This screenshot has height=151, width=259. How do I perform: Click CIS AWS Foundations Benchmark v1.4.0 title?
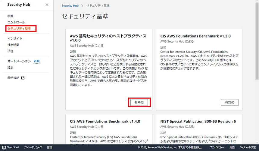click(x=105, y=121)
